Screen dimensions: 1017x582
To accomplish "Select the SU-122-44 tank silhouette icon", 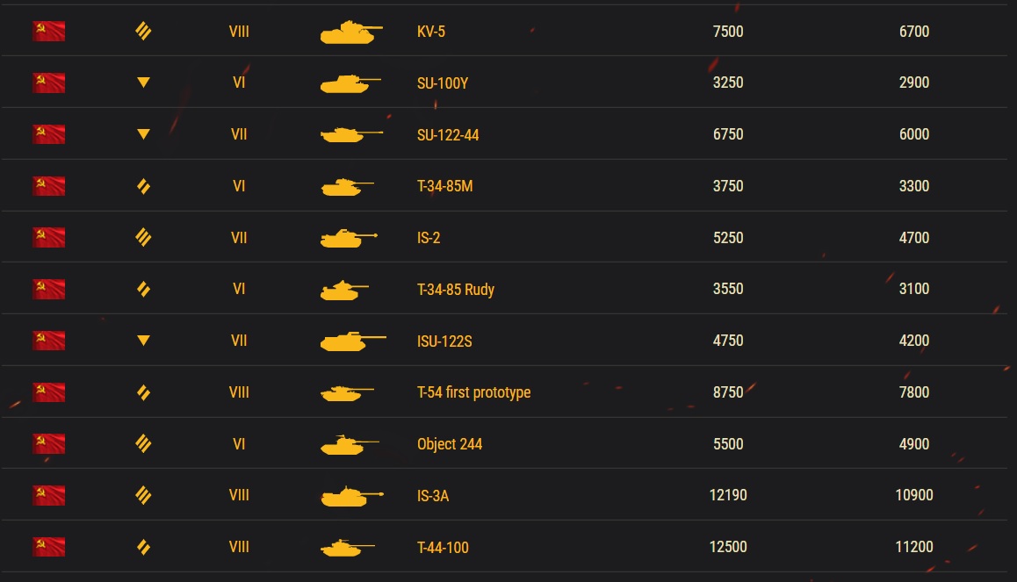I will tap(351, 134).
